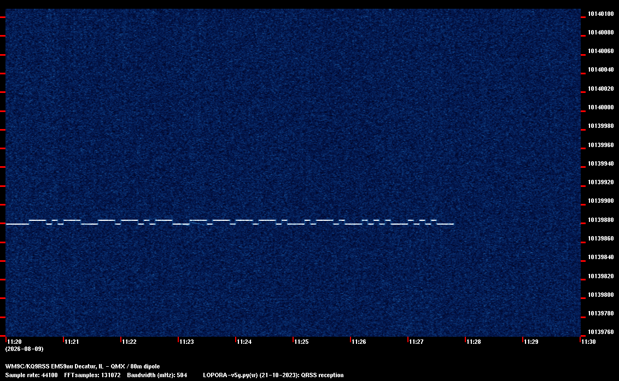
Task: Click the LOPORA-v5g.py QRSS reception text
Action: pos(273,375)
